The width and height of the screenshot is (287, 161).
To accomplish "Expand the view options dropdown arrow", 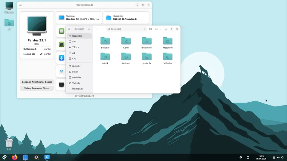I will tap(161, 29).
